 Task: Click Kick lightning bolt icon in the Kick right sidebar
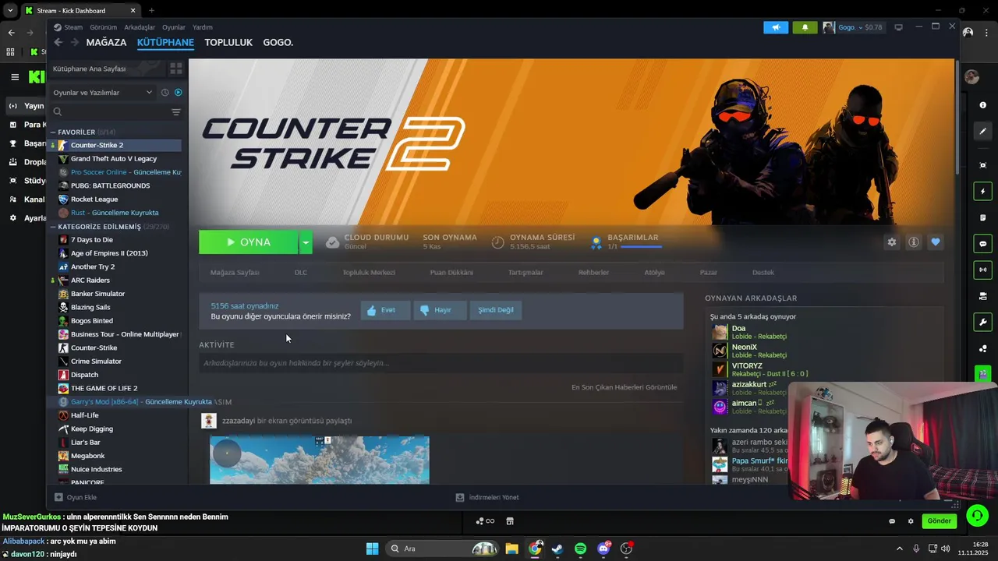(983, 192)
